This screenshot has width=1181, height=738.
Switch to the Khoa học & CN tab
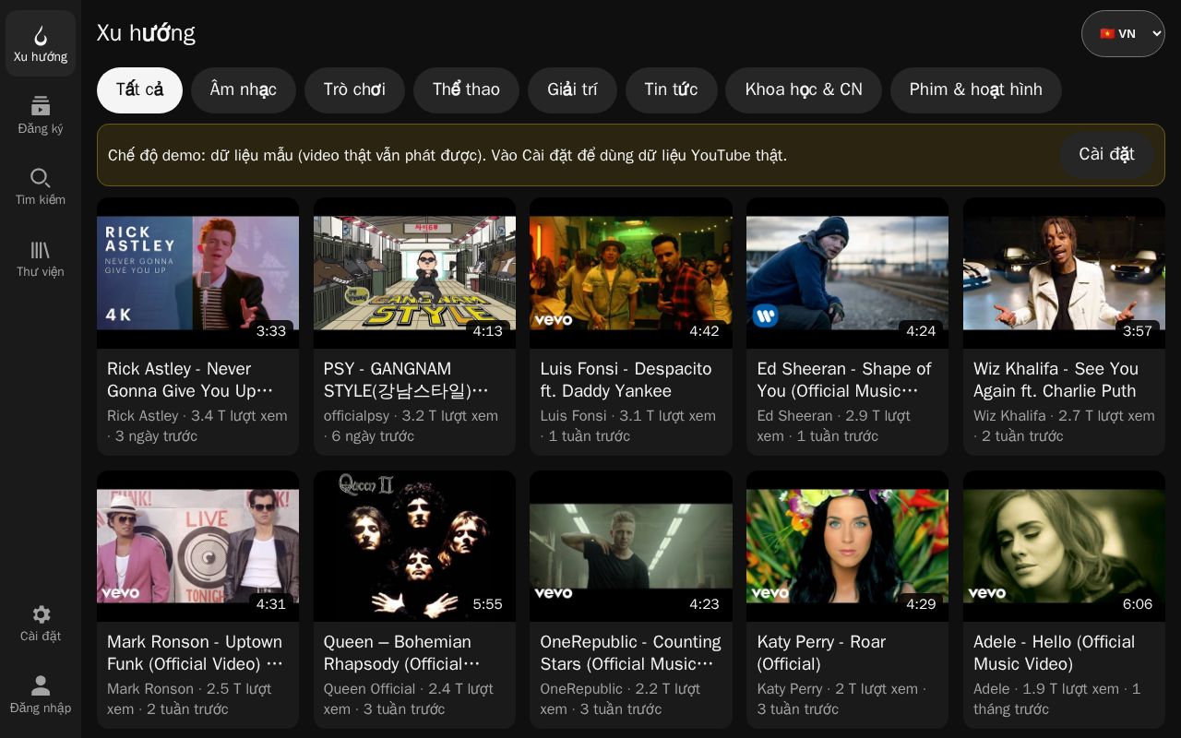[x=804, y=90]
